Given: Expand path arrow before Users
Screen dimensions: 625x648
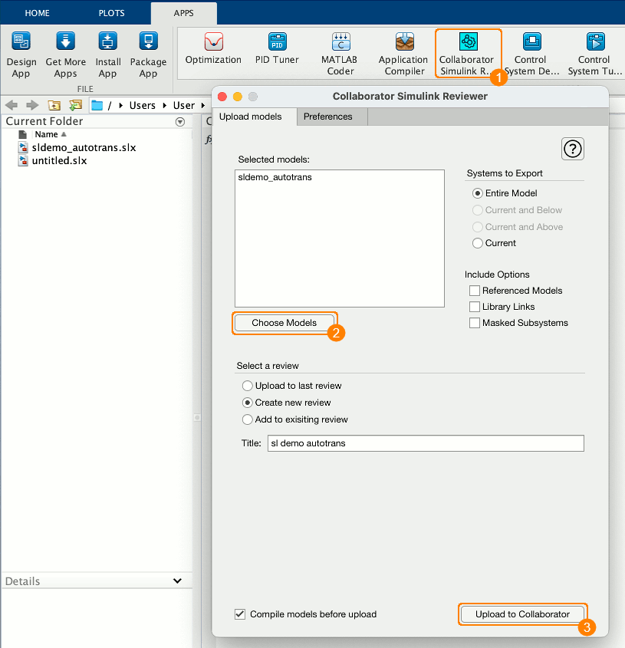Looking at the screenshot, I should tap(121, 105).
